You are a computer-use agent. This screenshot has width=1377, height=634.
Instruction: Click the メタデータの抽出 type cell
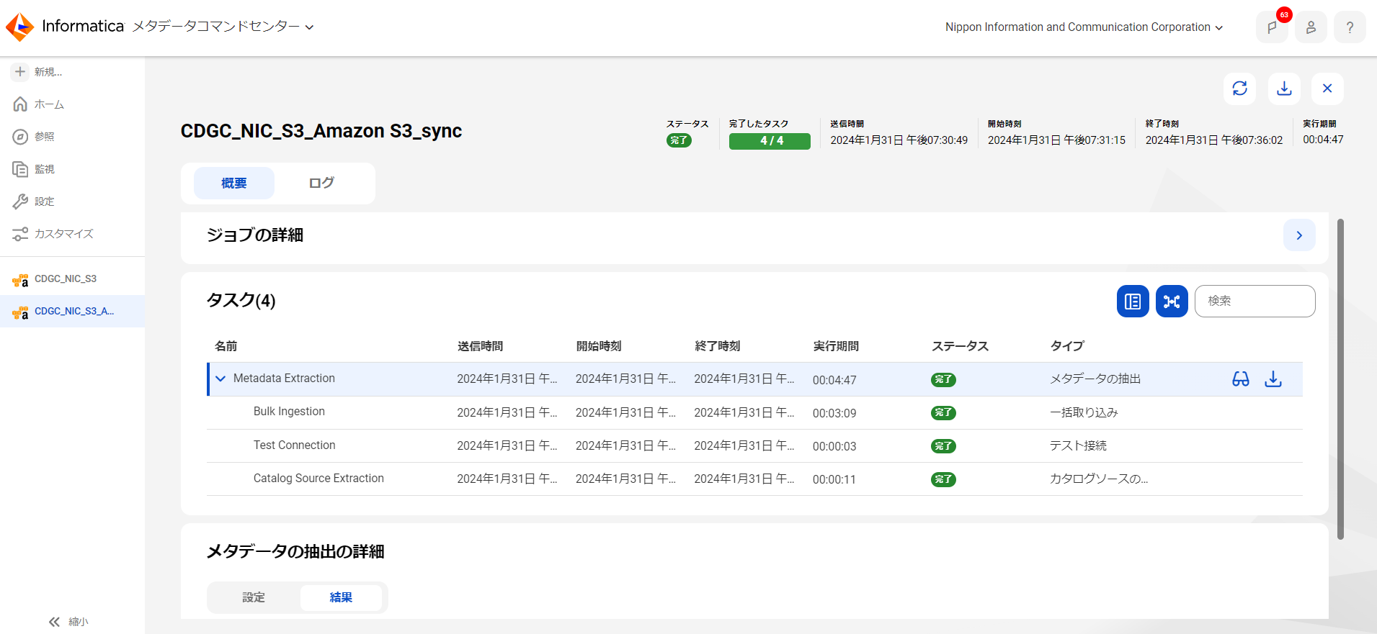click(x=1095, y=379)
